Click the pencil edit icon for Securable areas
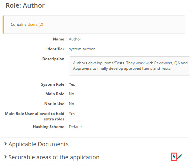 click(180, 157)
